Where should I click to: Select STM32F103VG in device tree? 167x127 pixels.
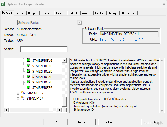tap(42, 61)
